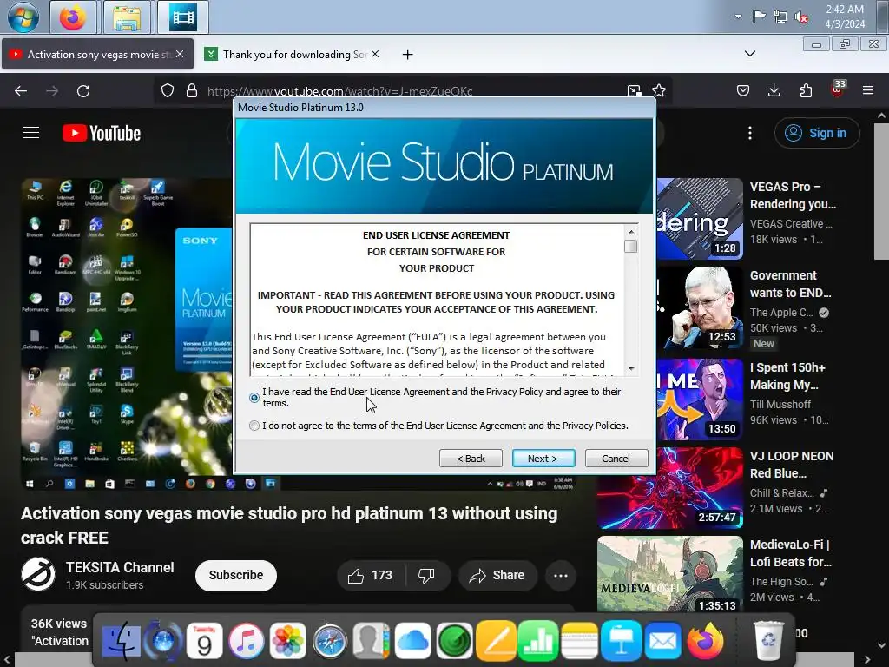Screen dimensions: 889x667
Task: Click the YouTube Sign in button
Action: [817, 133]
